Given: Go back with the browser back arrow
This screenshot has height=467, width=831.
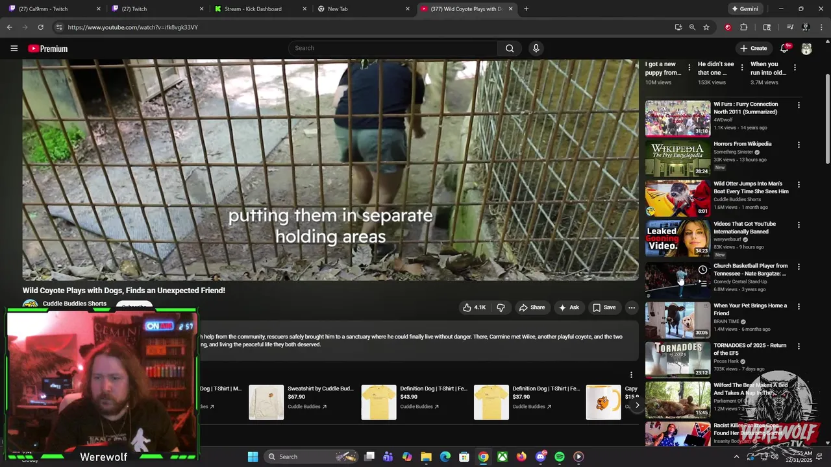Looking at the screenshot, I should [9, 27].
